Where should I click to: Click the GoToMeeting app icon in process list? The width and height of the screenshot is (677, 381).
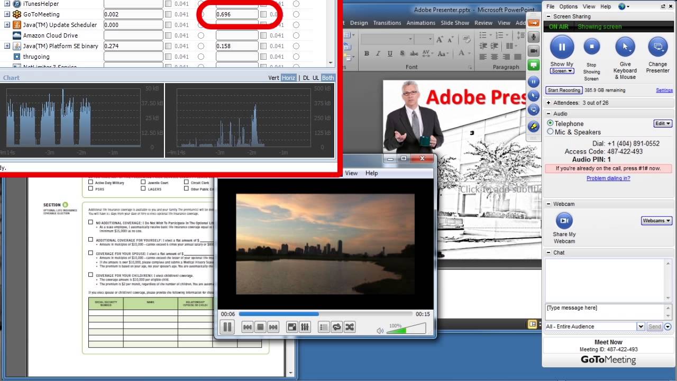coord(17,14)
